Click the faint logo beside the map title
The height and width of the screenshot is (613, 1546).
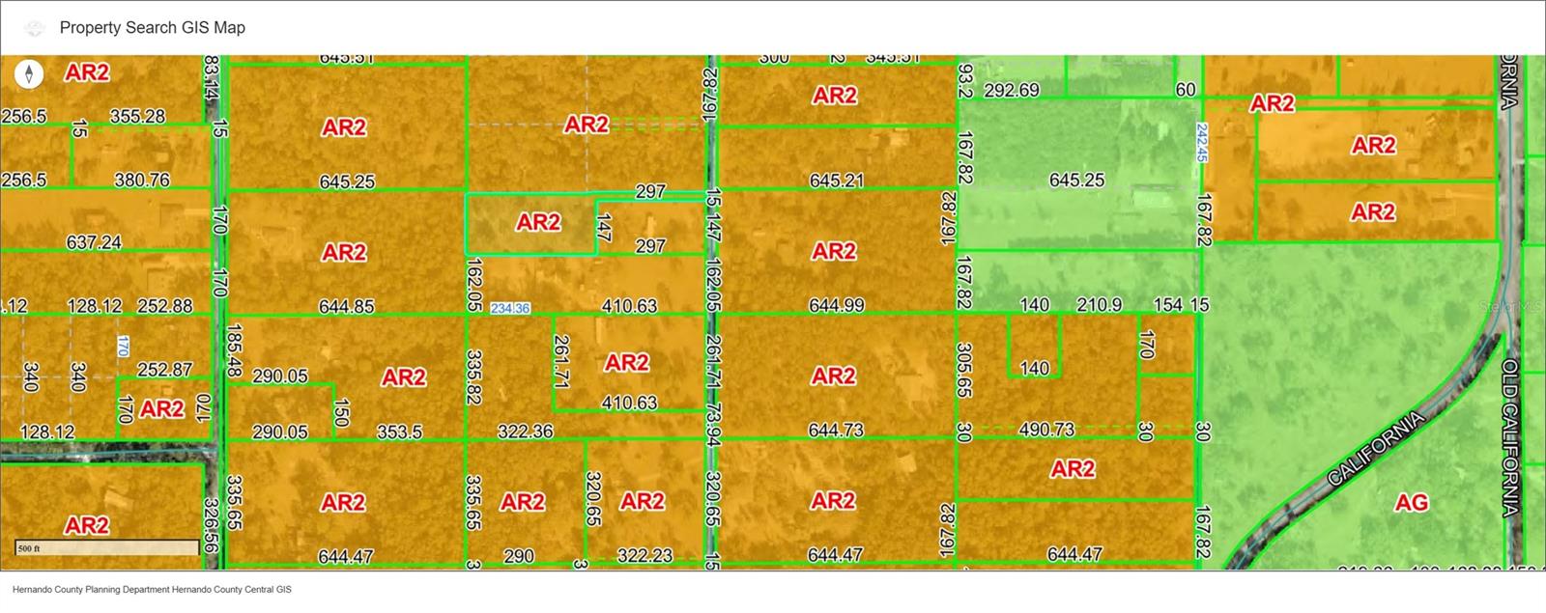[34, 28]
